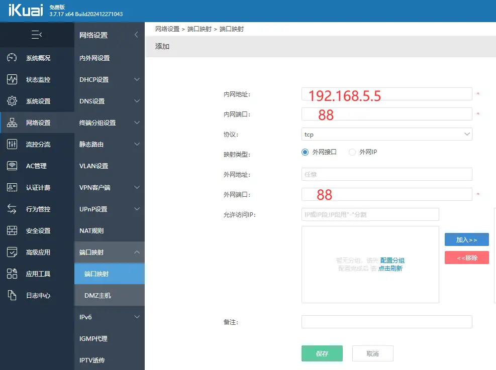
Task: Select the 状态监控 monitoring icon
Action: pos(12,79)
